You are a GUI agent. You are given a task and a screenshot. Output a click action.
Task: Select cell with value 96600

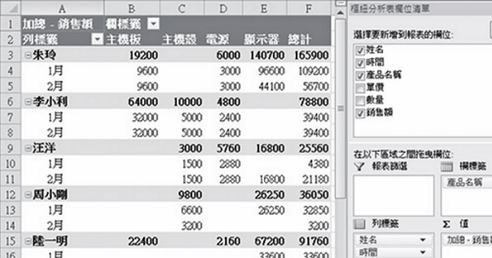264,71
